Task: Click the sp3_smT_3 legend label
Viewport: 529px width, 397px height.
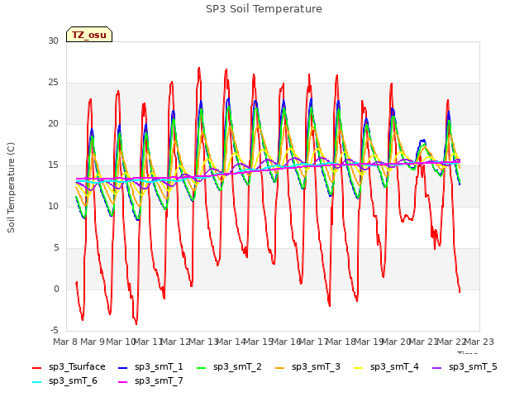Action: pos(316,367)
